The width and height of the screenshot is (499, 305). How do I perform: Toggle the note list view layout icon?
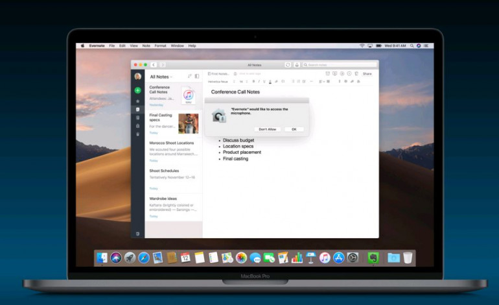click(197, 77)
